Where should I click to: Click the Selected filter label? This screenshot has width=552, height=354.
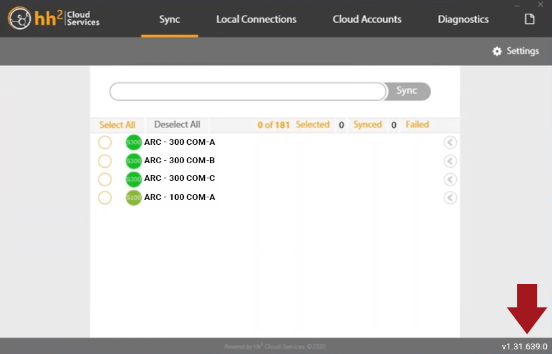point(312,125)
